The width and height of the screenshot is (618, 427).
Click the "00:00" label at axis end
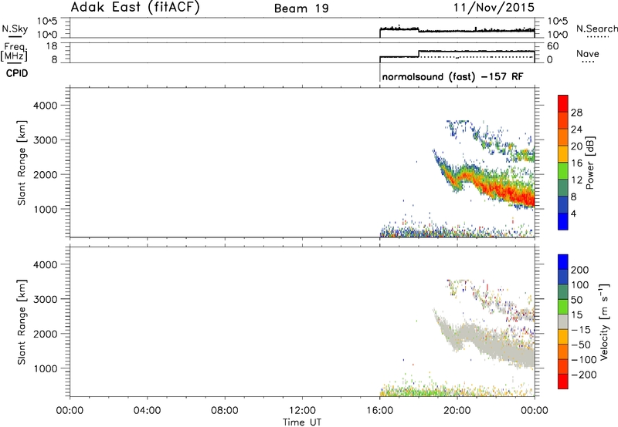point(535,411)
